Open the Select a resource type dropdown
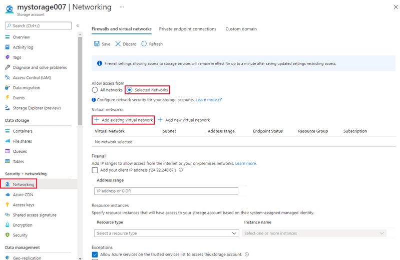 coord(166,233)
